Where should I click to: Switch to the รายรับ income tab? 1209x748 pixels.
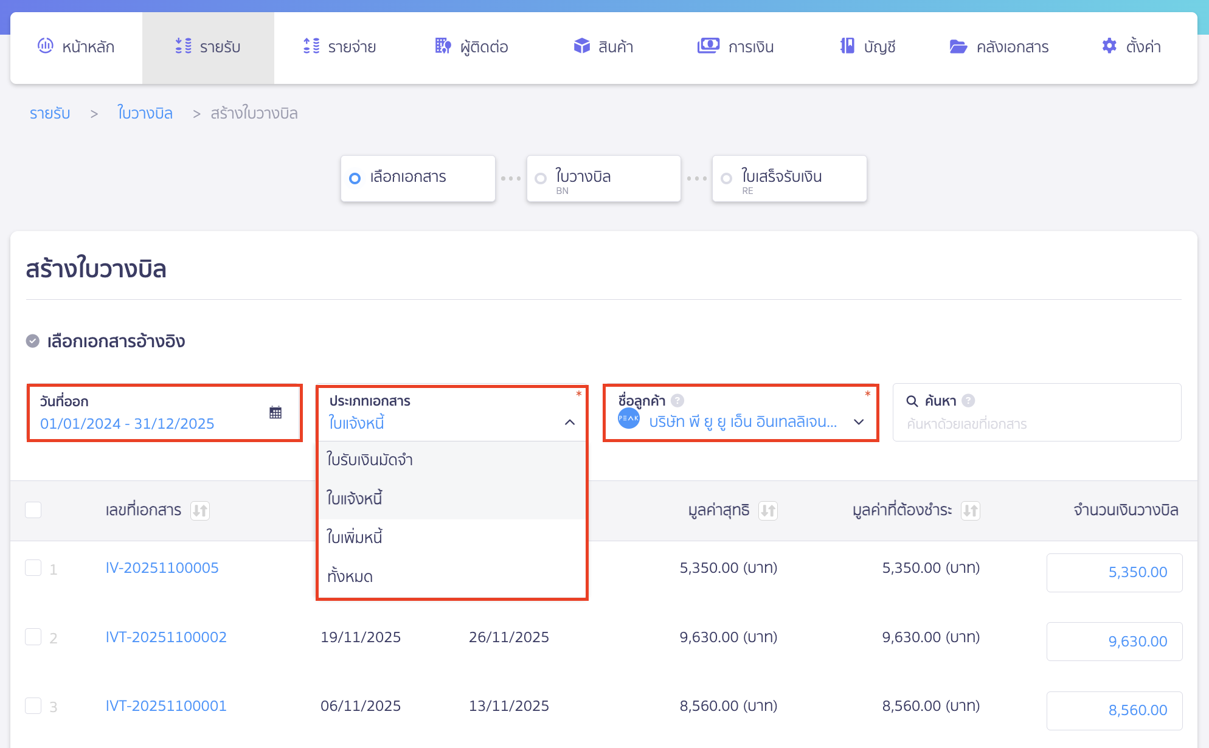[207, 46]
